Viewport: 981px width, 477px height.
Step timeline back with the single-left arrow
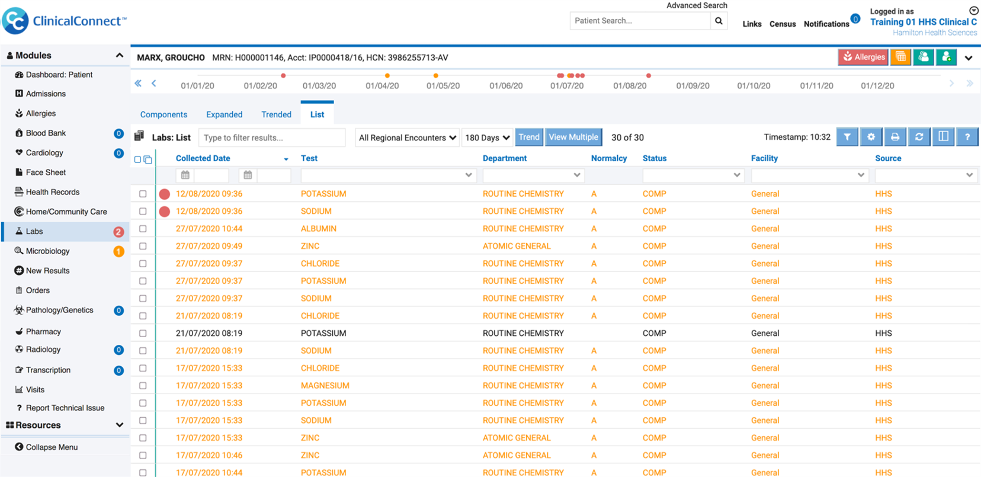coord(154,84)
